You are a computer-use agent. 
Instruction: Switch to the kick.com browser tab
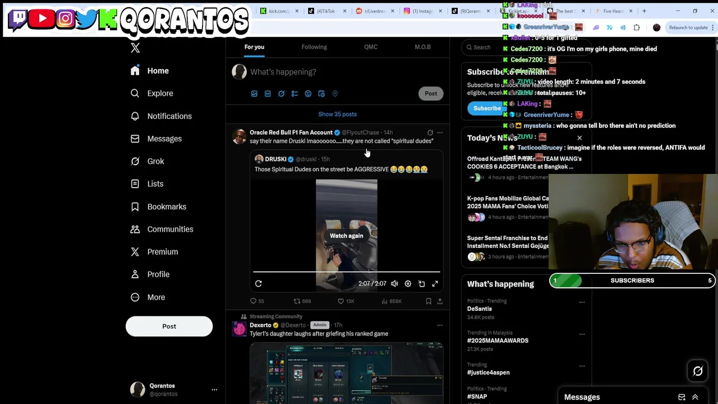[279, 11]
